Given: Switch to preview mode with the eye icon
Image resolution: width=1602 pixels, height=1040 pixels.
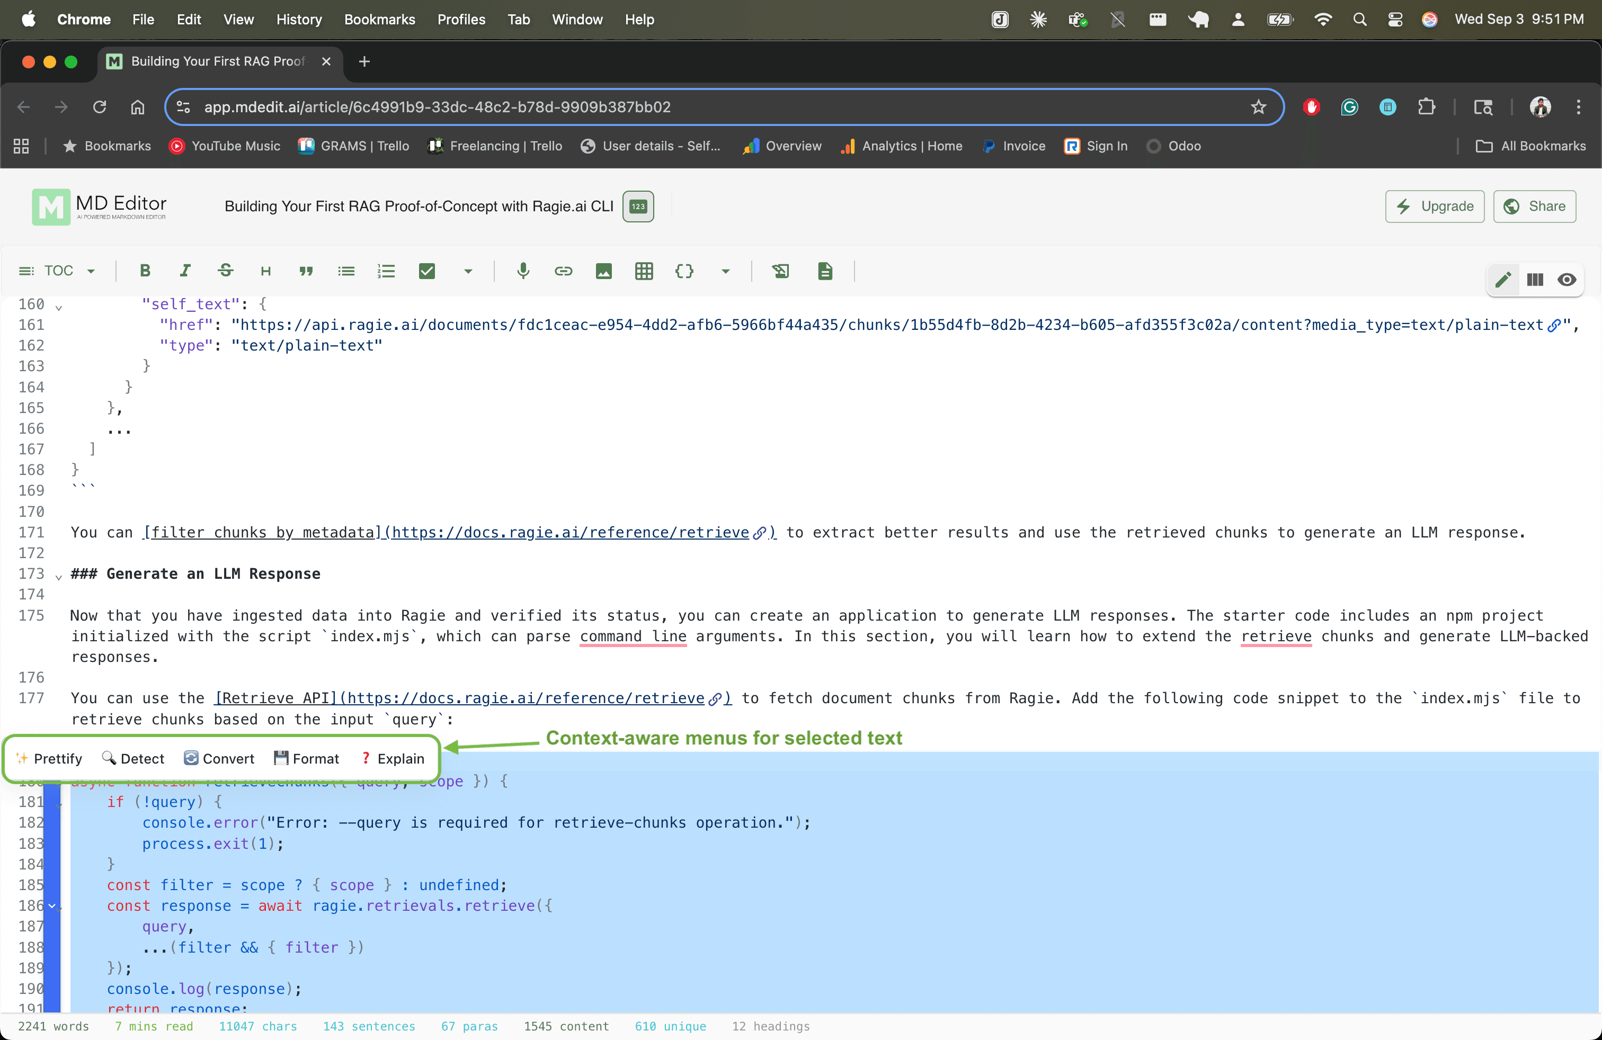Looking at the screenshot, I should (x=1568, y=280).
